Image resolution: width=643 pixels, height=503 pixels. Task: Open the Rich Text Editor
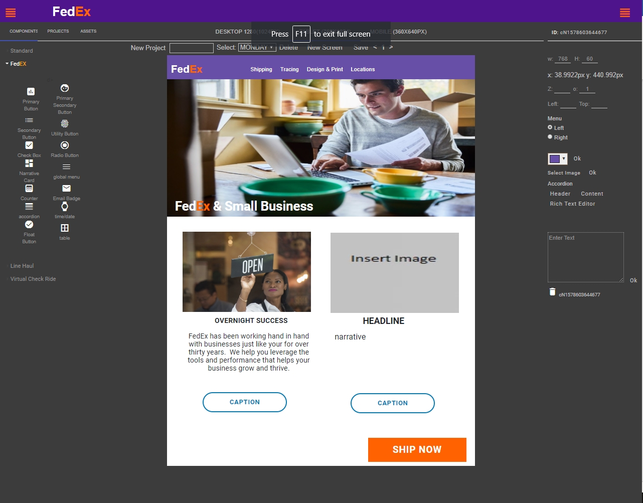[x=572, y=204]
